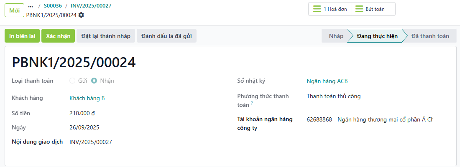Click the Nháp status stage
The image size is (460, 167).
336,36
